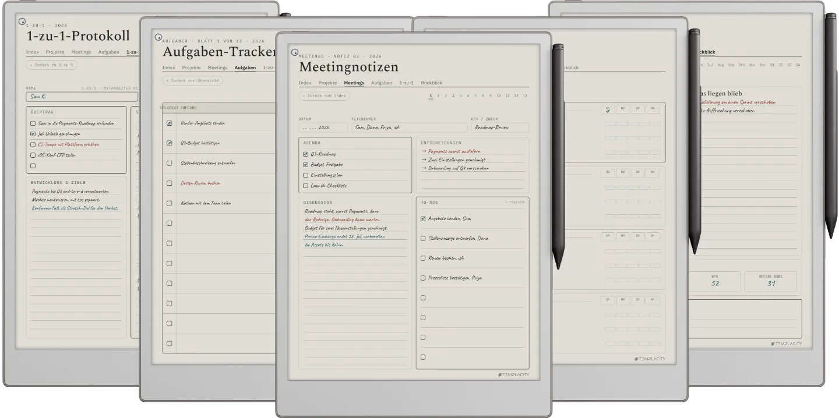The width and height of the screenshot is (839, 418).
Task: Check Pressoliste bestätigen, Priya to-do
Action: pyautogui.click(x=423, y=278)
